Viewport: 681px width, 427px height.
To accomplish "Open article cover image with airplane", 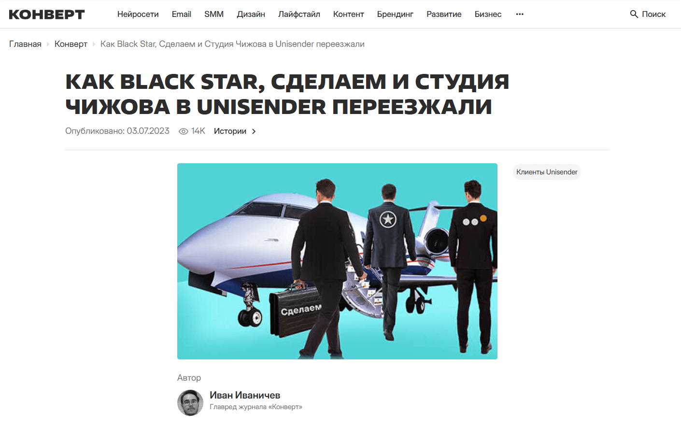I will point(337,261).
